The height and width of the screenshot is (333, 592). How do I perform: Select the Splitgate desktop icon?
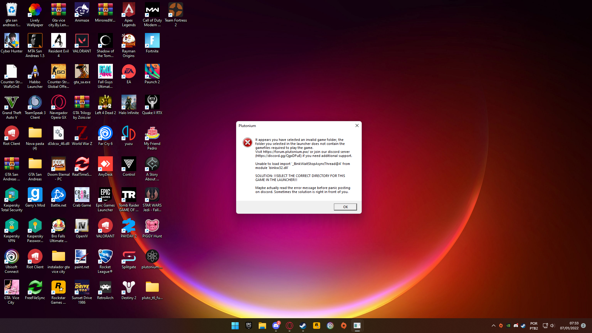pyautogui.click(x=129, y=259)
